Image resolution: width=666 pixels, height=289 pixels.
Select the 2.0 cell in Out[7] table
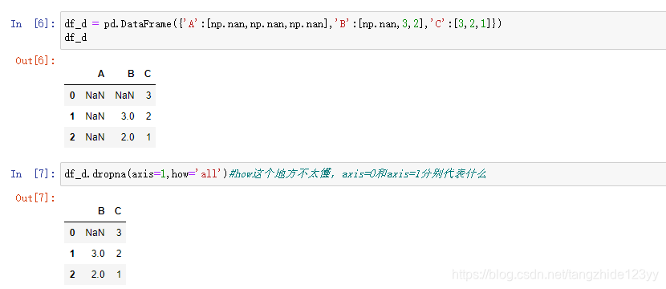click(98, 275)
